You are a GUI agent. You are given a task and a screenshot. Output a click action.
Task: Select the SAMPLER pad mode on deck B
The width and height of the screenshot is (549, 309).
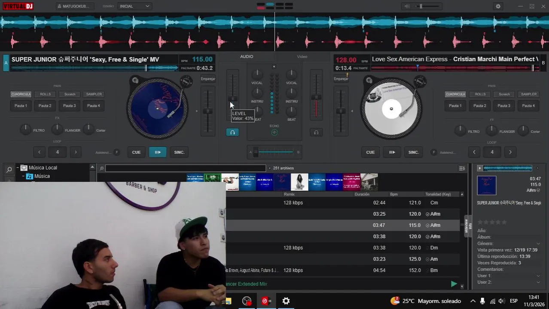click(528, 94)
